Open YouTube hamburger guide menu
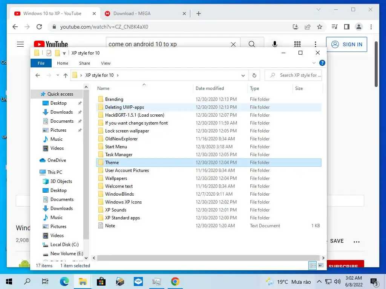 click(x=20, y=44)
